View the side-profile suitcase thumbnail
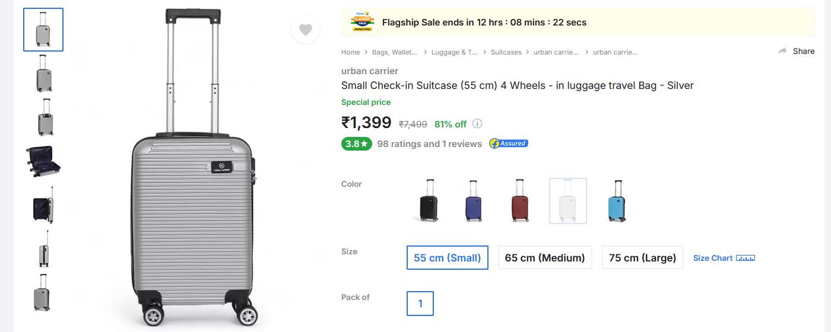Screen dimensions: 831x332 (43, 248)
